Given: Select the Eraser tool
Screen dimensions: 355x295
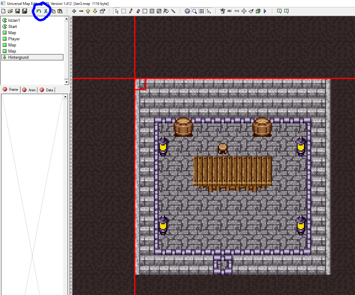Looking at the screenshot, I should (x=138, y=11).
